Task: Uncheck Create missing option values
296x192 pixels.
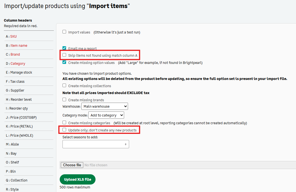Action: pyautogui.click(x=64, y=62)
